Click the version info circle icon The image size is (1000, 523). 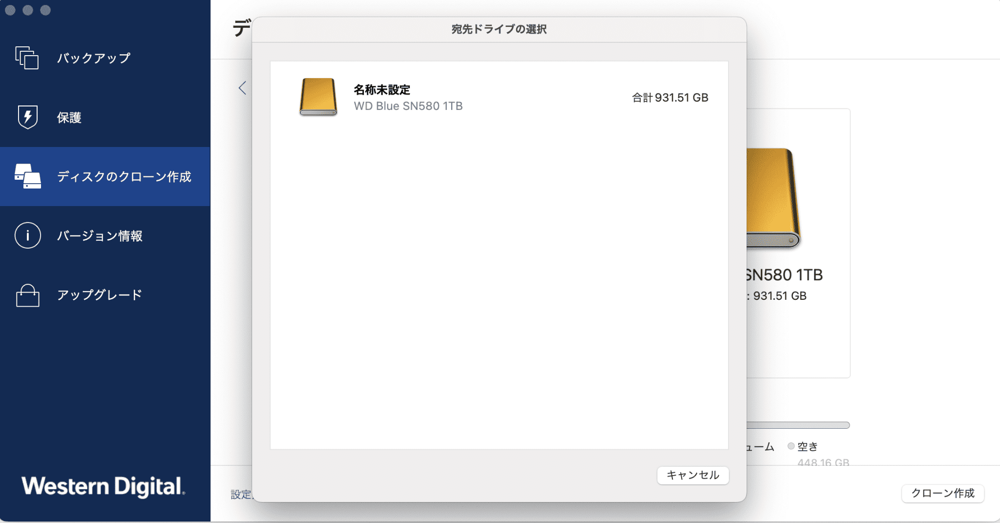[27, 235]
